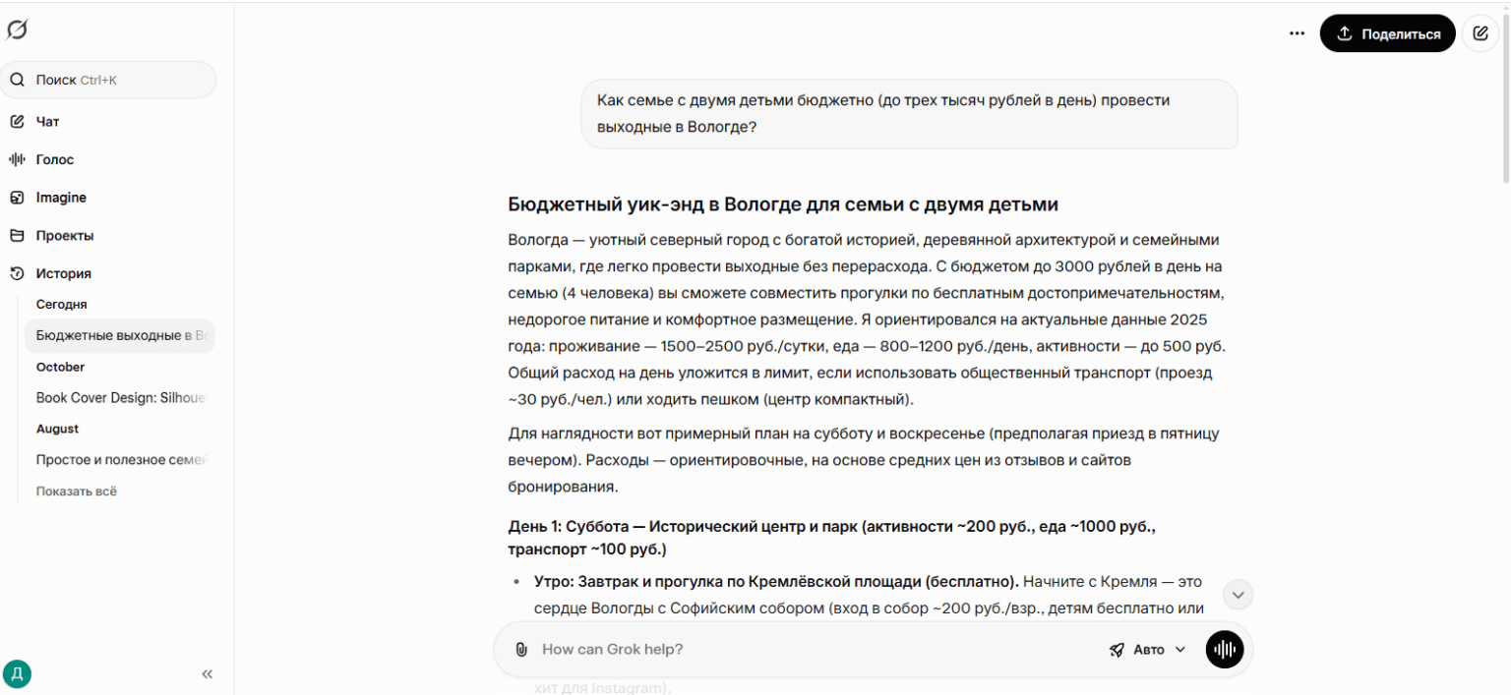Start a new chat with the top-right compose icon
This screenshot has height=695, width=1511.
tap(1481, 33)
